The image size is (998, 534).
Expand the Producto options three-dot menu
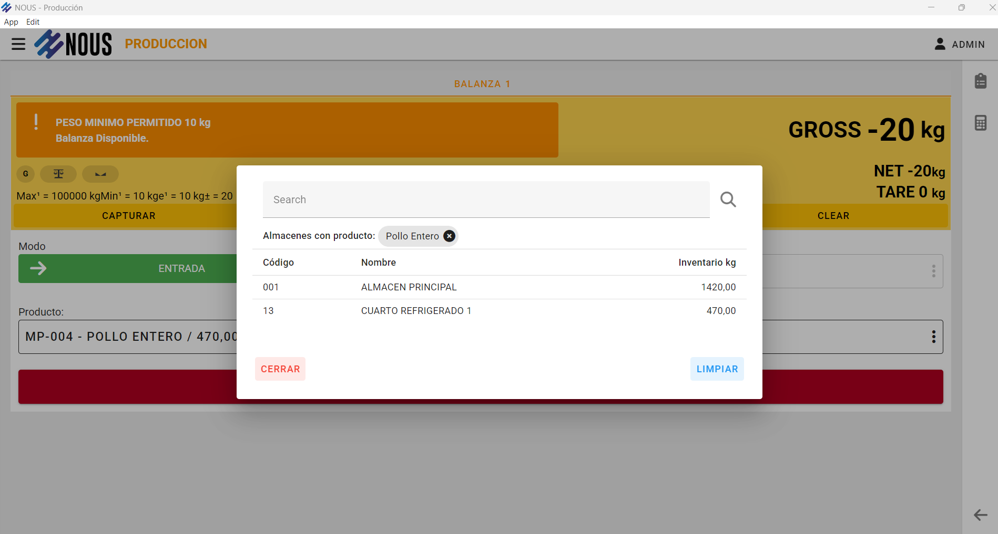tap(933, 337)
